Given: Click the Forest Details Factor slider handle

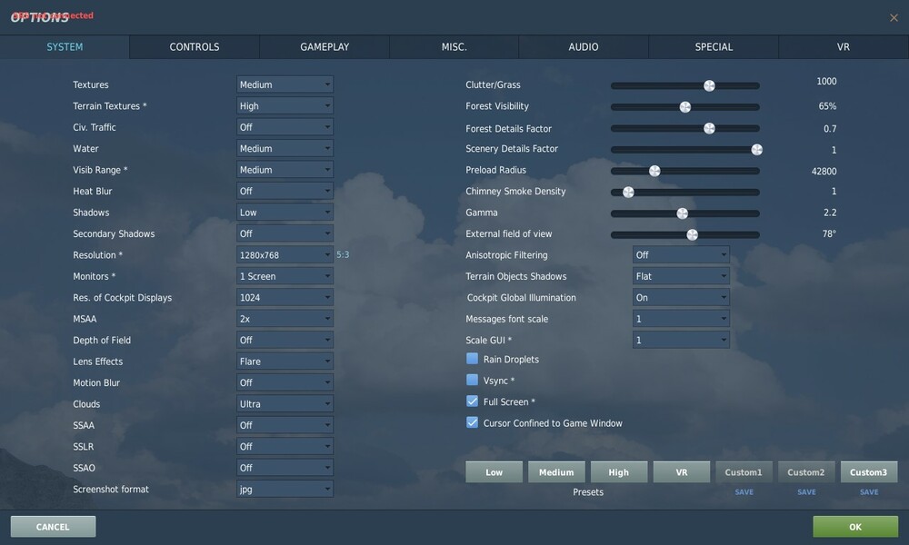Looking at the screenshot, I should pyautogui.click(x=709, y=129).
